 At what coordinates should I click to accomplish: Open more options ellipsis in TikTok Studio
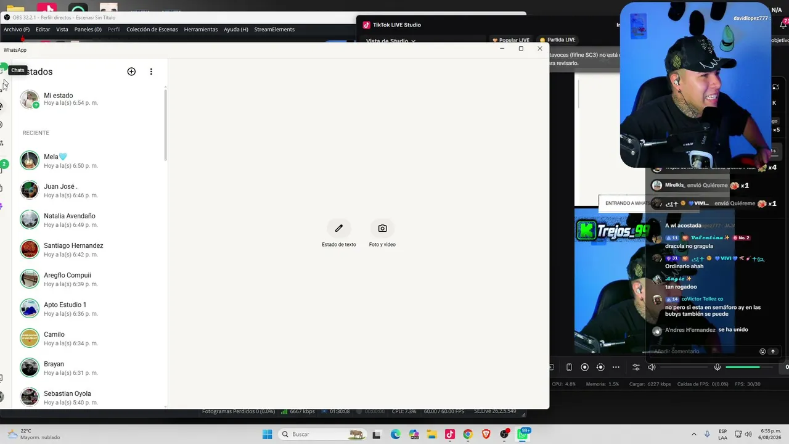pos(616,368)
